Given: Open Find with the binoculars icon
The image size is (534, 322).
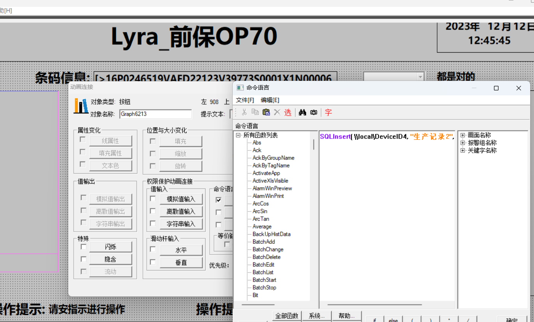Looking at the screenshot, I should (x=302, y=112).
